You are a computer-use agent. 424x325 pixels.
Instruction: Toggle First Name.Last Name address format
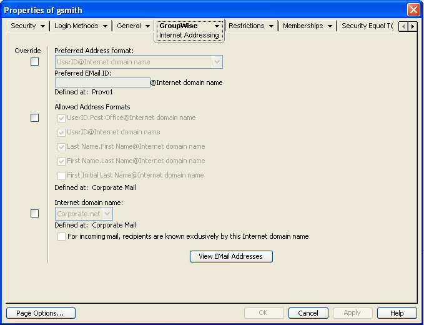61,161
